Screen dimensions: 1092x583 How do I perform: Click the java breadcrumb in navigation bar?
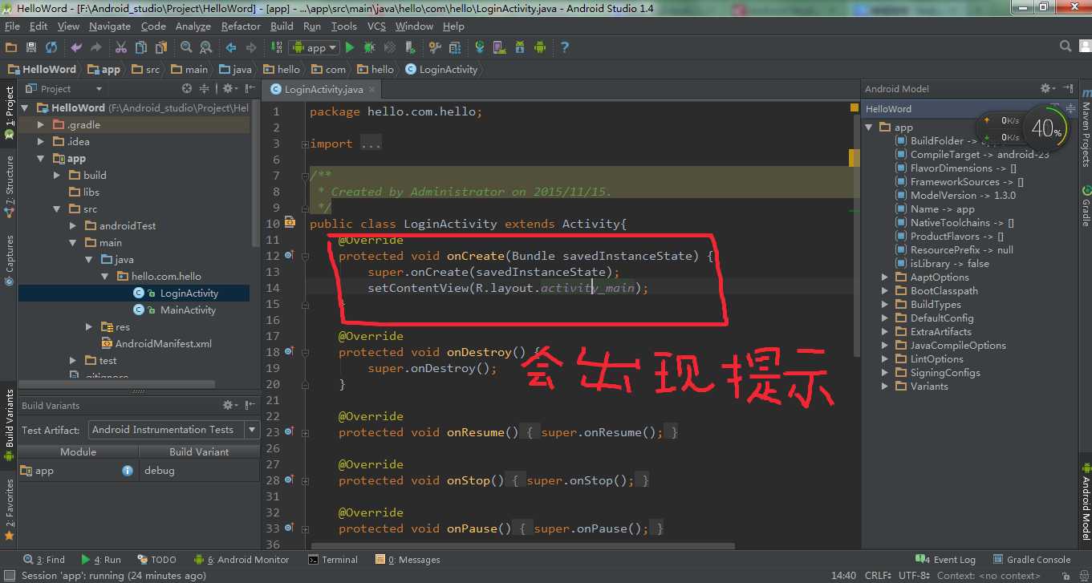click(x=234, y=70)
